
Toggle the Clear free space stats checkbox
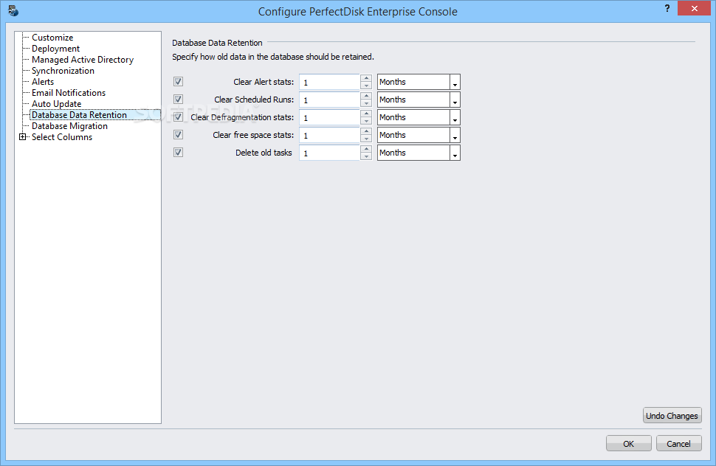coord(178,135)
